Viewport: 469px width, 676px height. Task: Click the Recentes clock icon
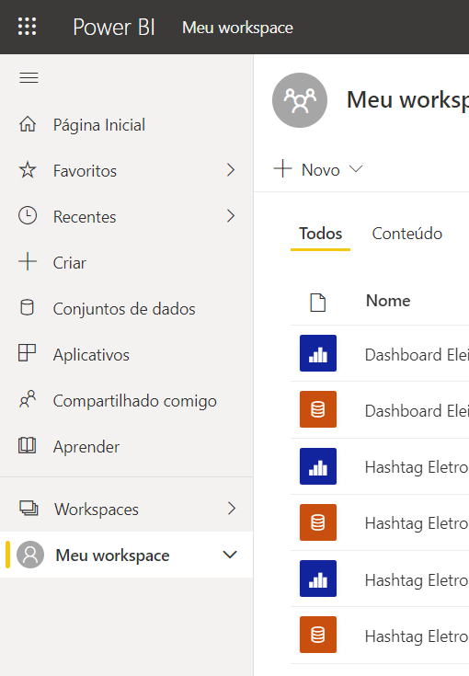[x=28, y=216]
